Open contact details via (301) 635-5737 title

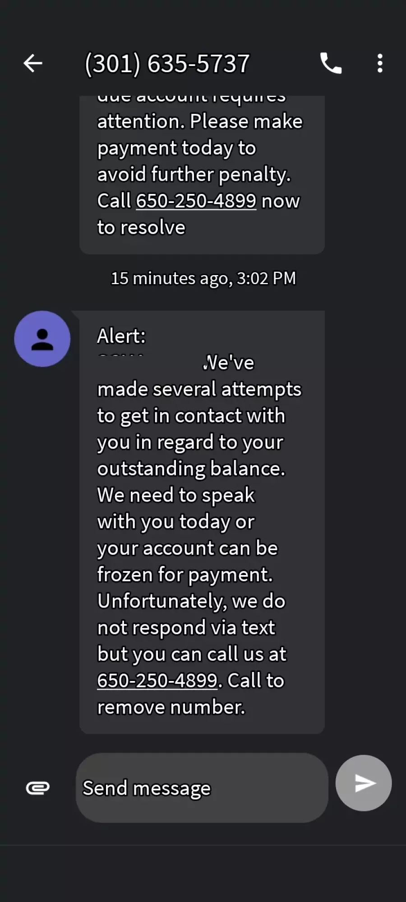(x=167, y=63)
